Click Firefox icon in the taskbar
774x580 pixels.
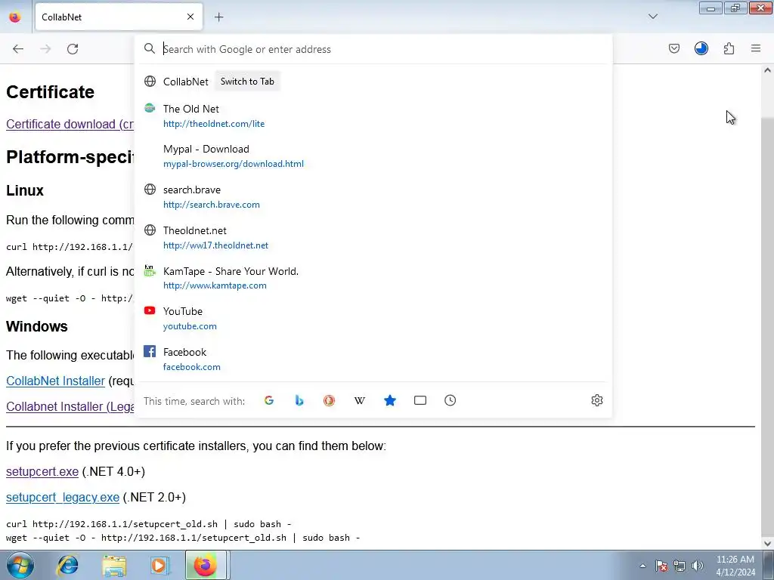[x=206, y=565]
